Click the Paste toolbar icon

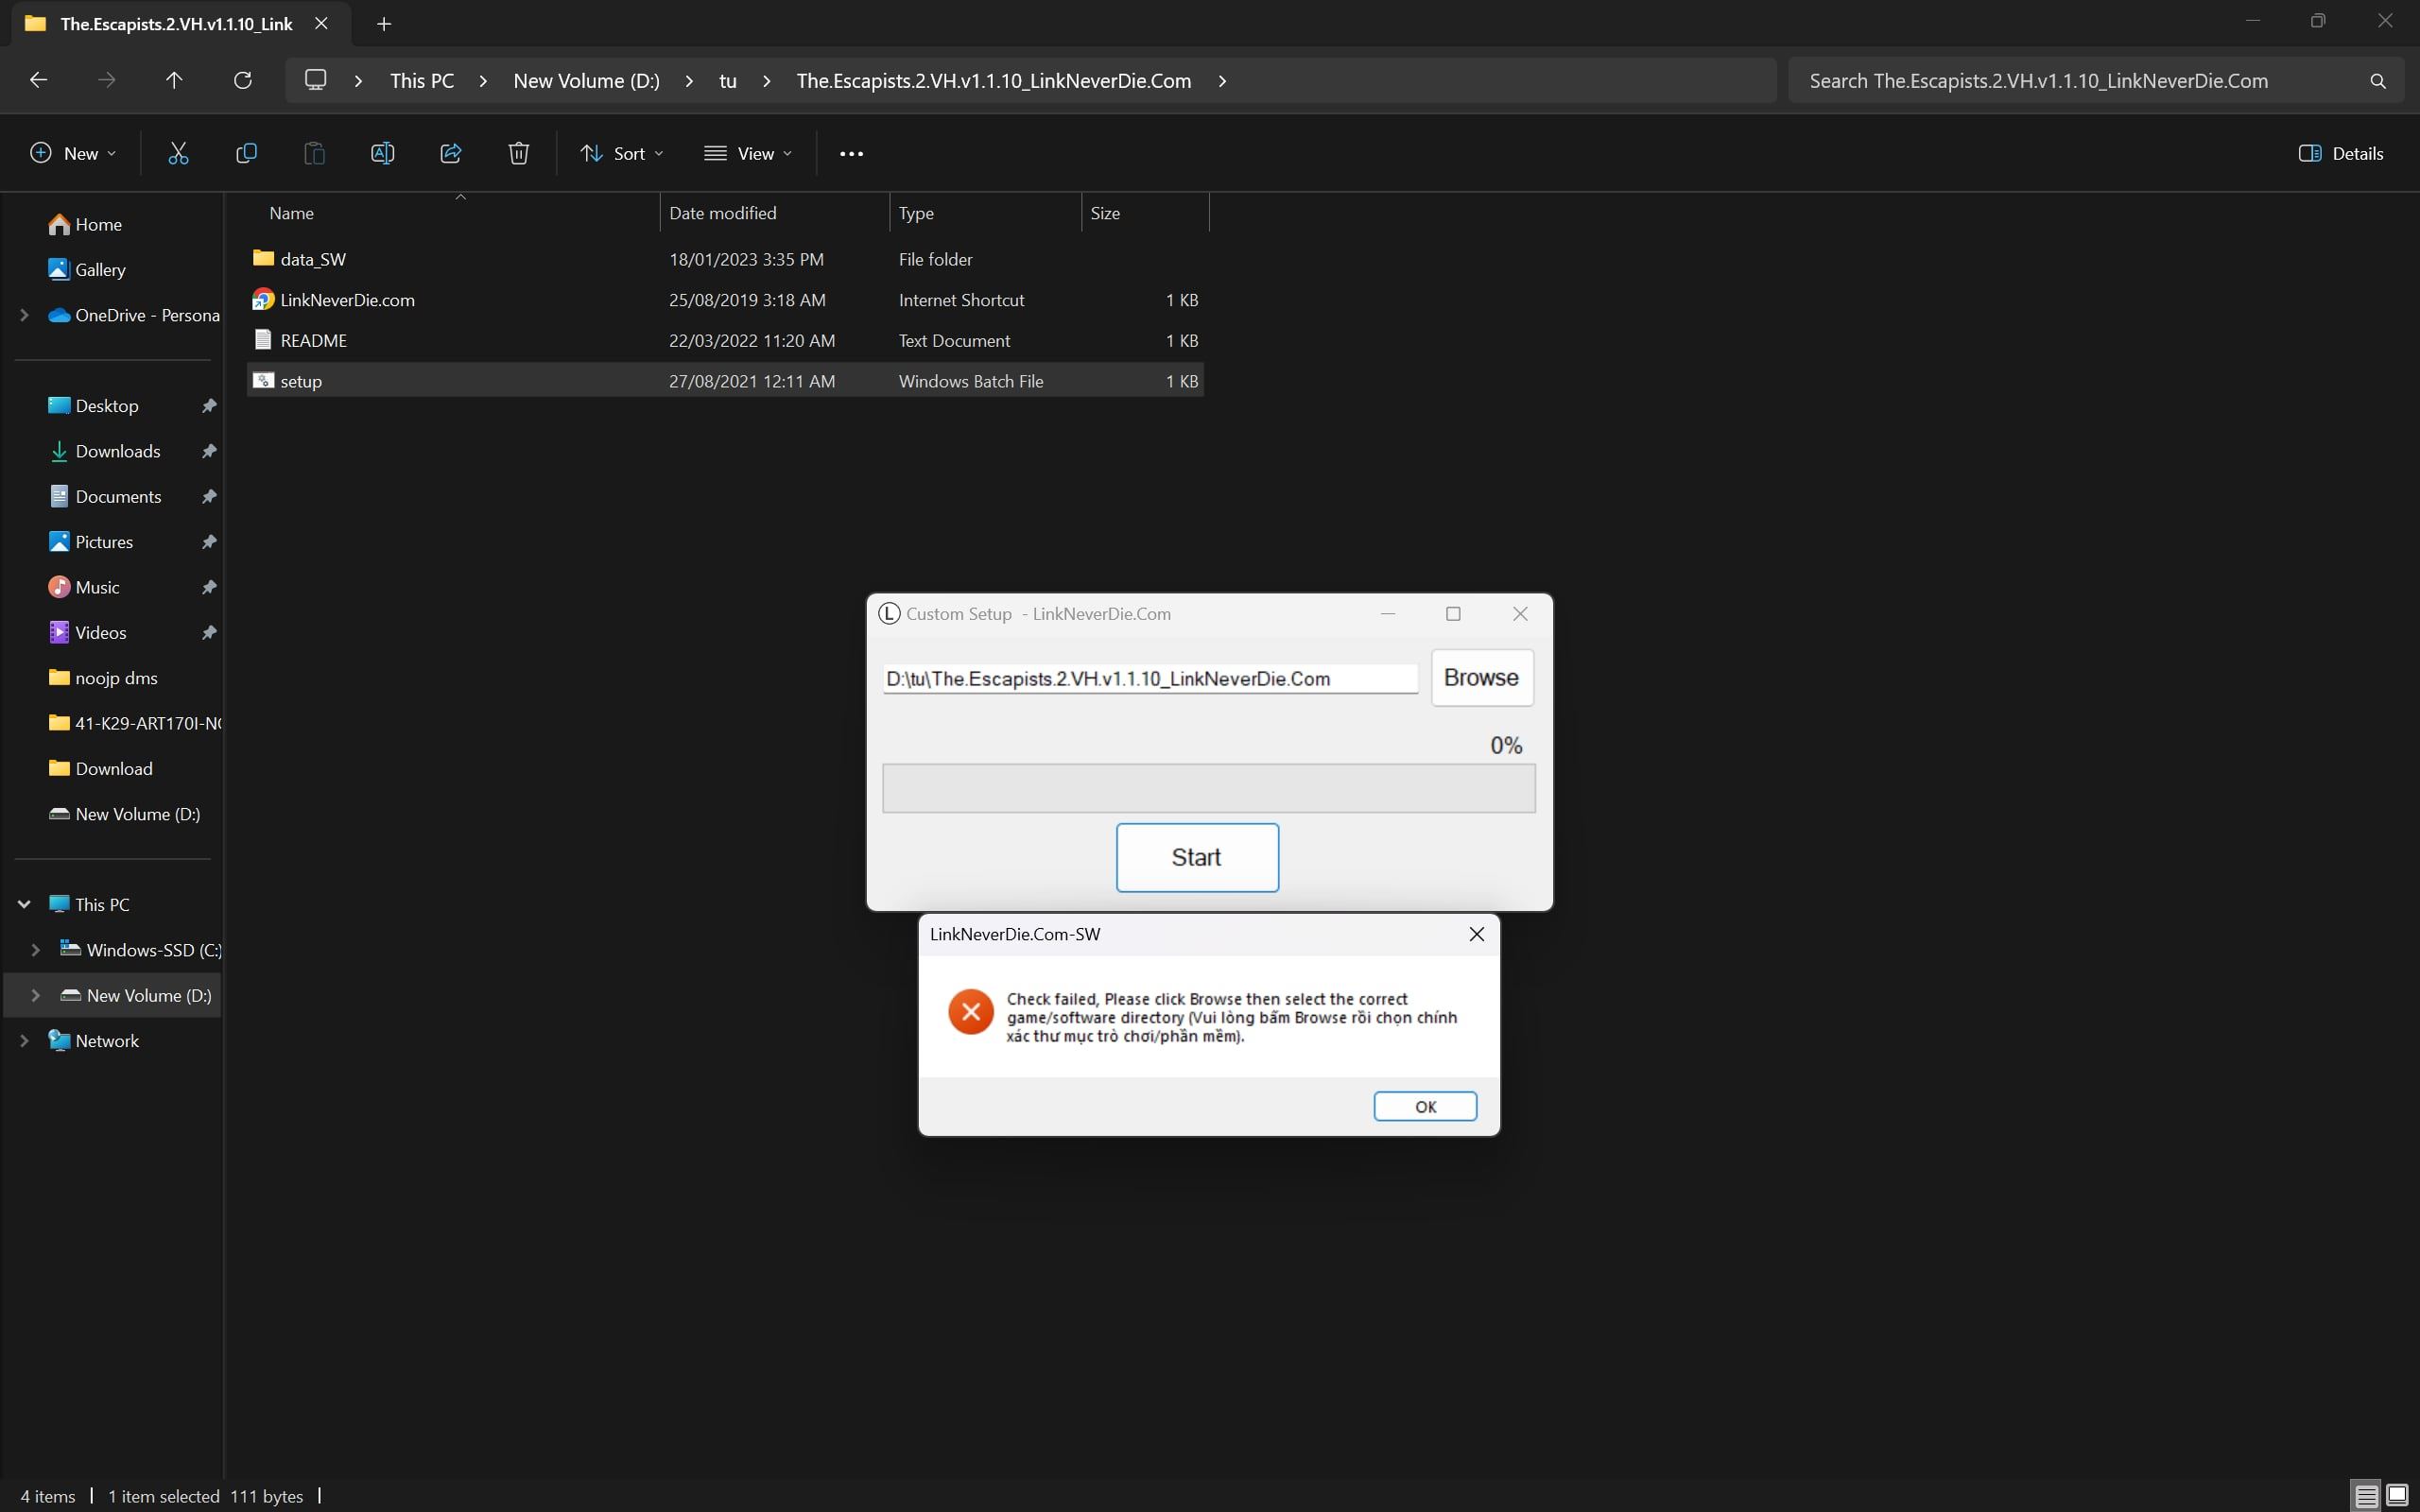[x=314, y=153]
